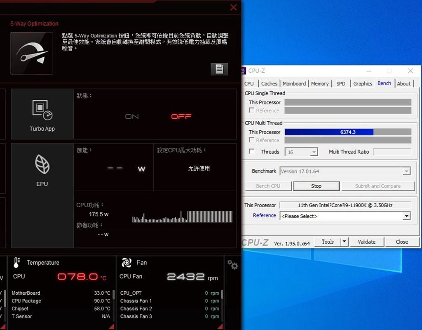
Task: Click the Fan panel icon
Action: 127,263
